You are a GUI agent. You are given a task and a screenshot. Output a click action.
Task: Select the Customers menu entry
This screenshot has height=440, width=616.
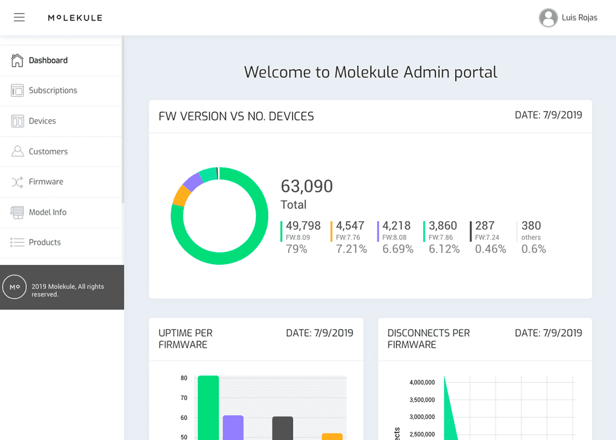(61, 151)
